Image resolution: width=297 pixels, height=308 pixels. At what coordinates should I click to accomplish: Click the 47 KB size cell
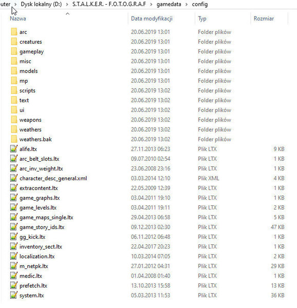(277, 227)
